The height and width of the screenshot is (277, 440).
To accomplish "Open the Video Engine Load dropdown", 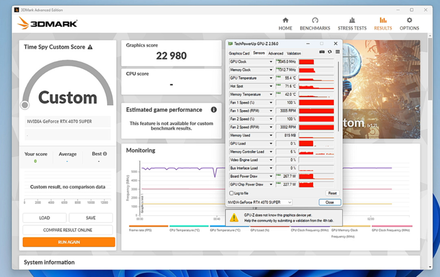I will coord(271,160).
